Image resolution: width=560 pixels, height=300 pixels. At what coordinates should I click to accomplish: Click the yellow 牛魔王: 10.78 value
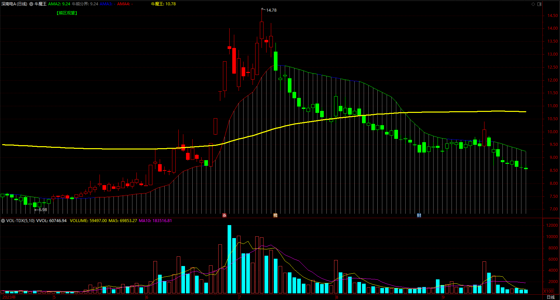pyautogui.click(x=163, y=4)
